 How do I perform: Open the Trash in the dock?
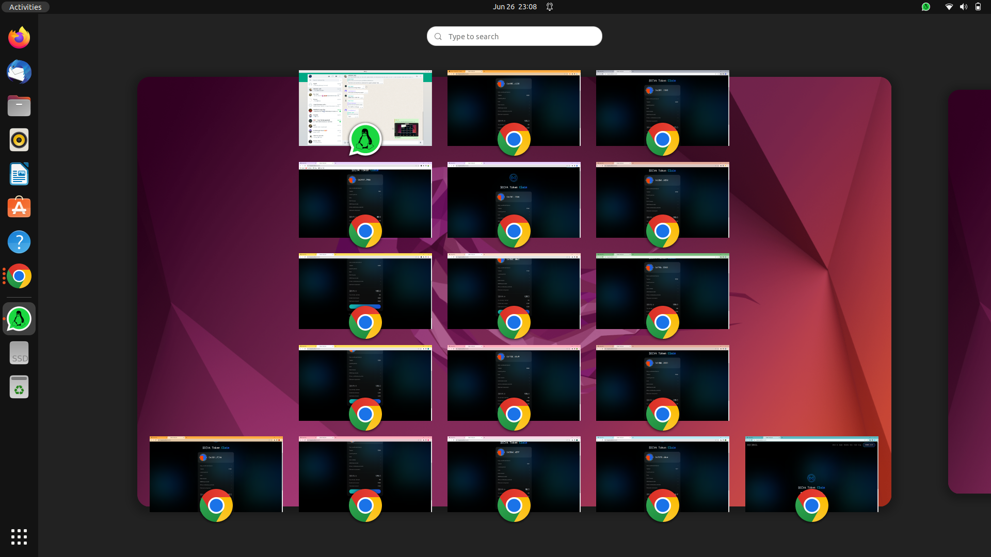[x=19, y=387]
